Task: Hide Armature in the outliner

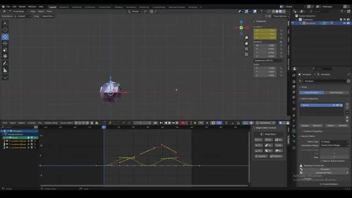Action: pos(345,23)
